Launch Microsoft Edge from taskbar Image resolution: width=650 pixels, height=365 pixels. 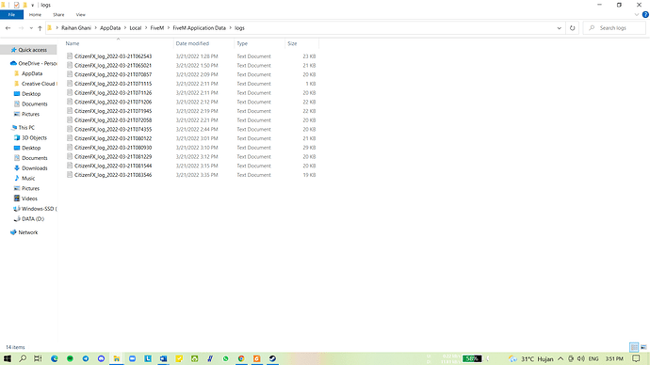point(55,358)
